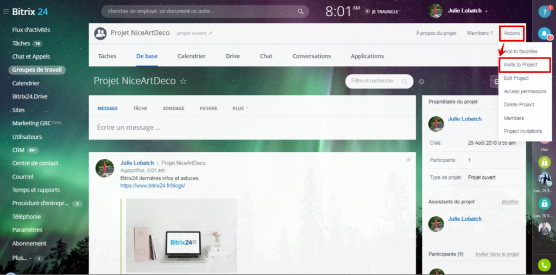The image size is (556, 275).
Task: Click Inviter dans le projet link
Action: [497, 254]
